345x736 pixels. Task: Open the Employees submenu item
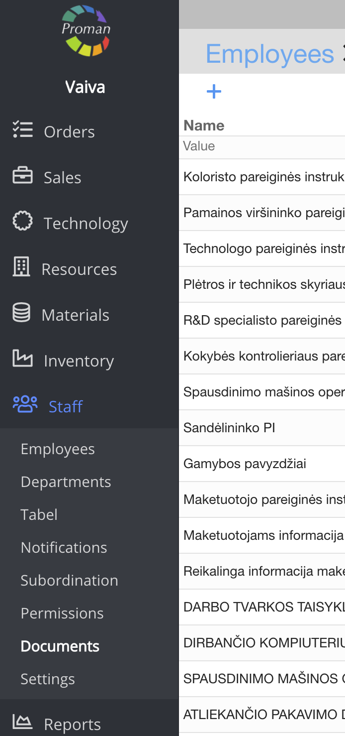[58, 449]
